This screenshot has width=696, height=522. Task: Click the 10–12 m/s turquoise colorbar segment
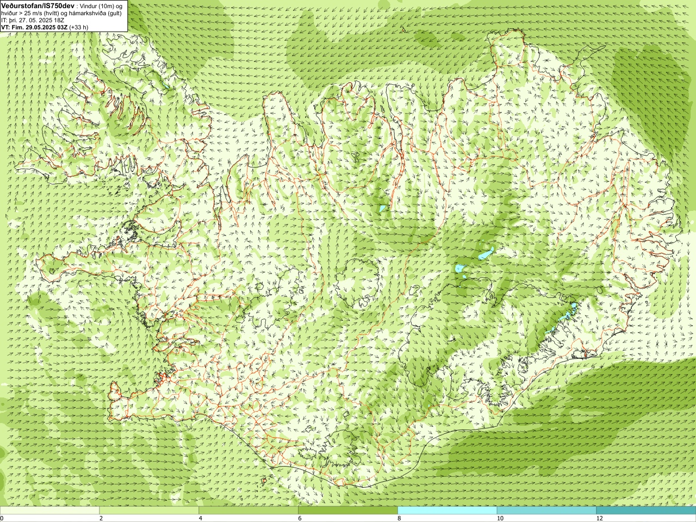(x=546, y=511)
